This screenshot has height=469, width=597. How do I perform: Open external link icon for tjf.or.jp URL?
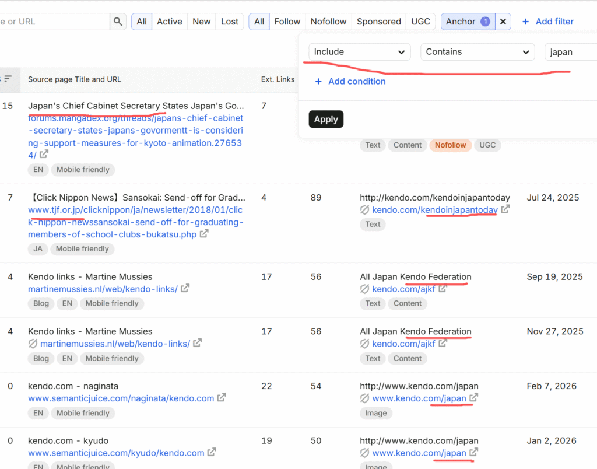click(x=205, y=233)
